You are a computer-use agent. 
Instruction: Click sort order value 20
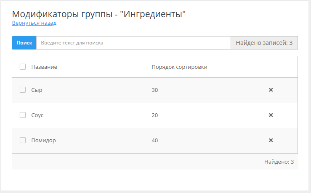point(155,115)
